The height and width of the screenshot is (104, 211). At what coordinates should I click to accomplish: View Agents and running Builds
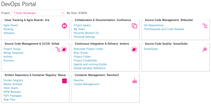(90, 64)
